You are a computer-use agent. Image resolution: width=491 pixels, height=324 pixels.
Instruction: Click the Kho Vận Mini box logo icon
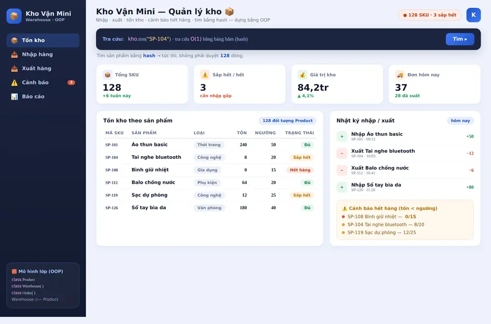pos(14,16)
